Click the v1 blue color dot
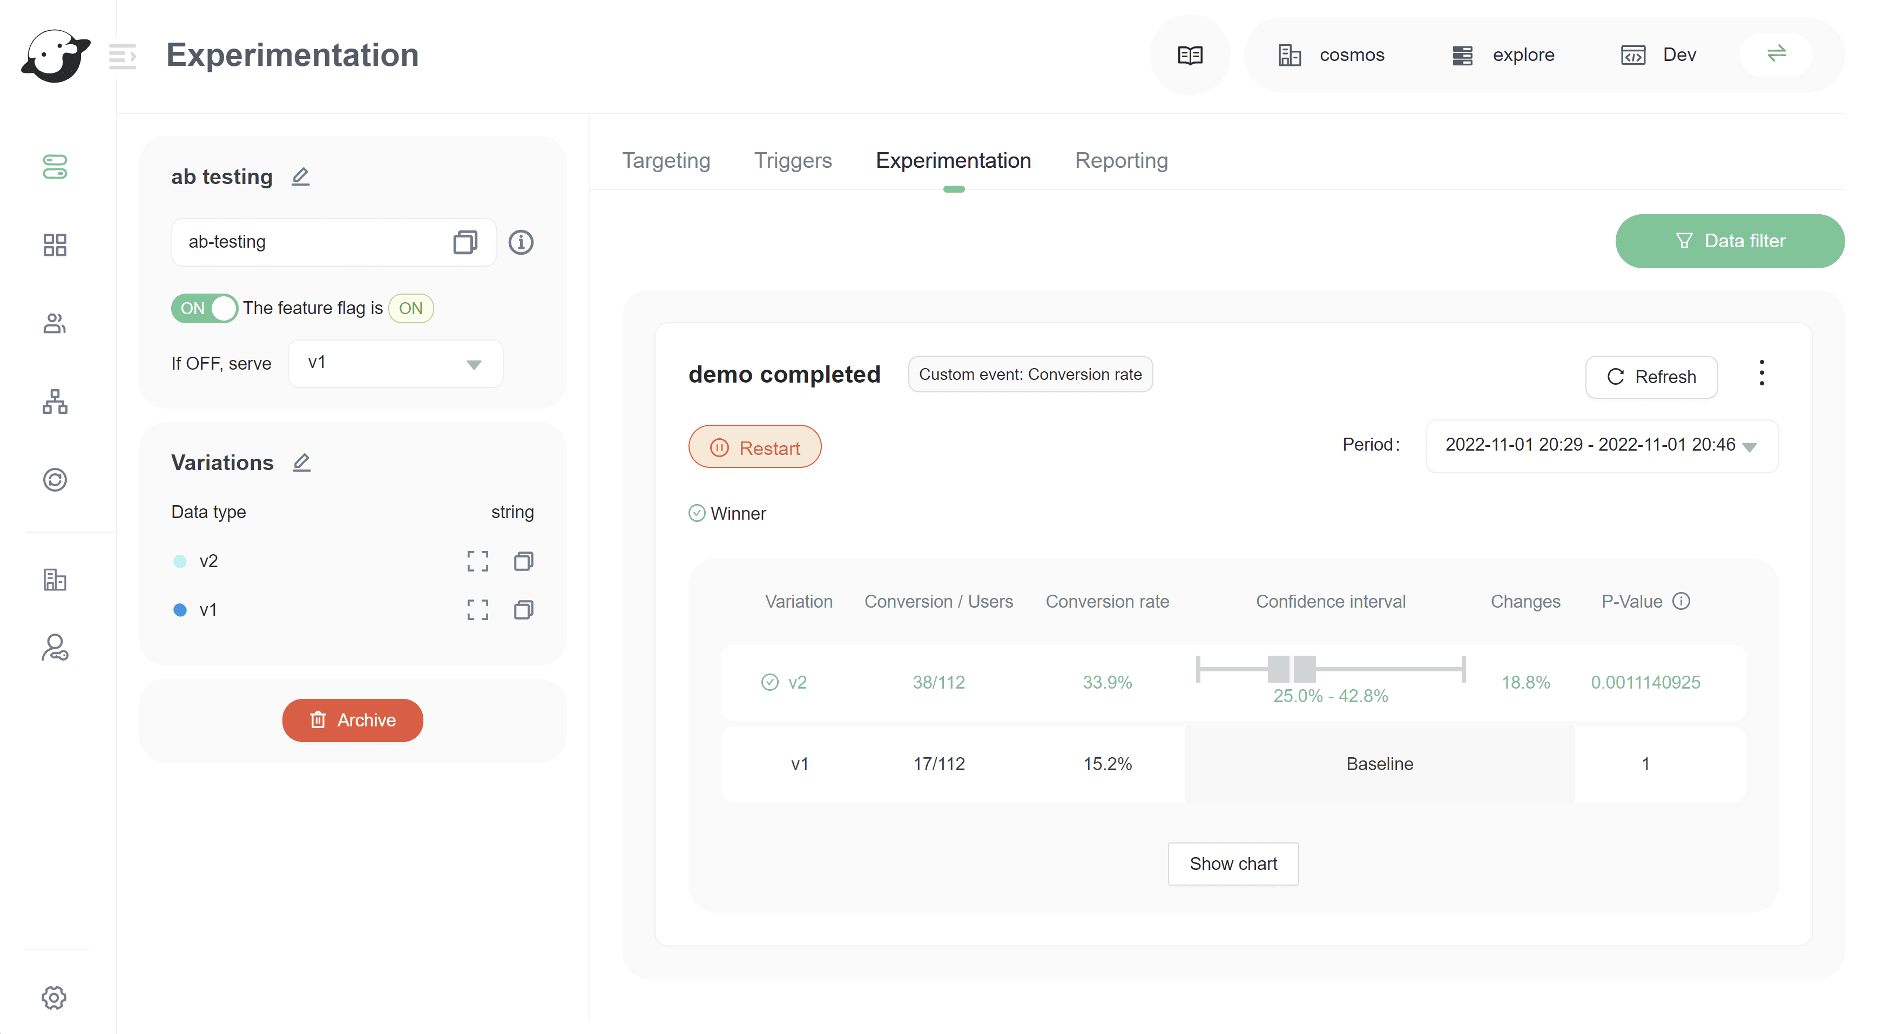 (180, 610)
